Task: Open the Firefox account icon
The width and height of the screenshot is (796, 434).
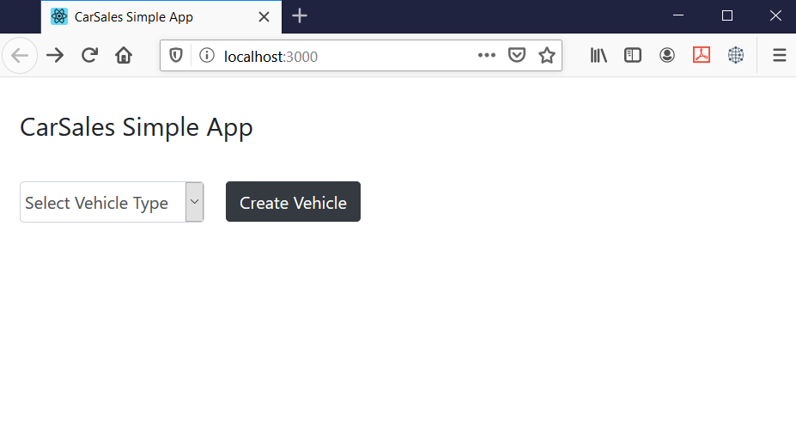Action: click(x=667, y=55)
